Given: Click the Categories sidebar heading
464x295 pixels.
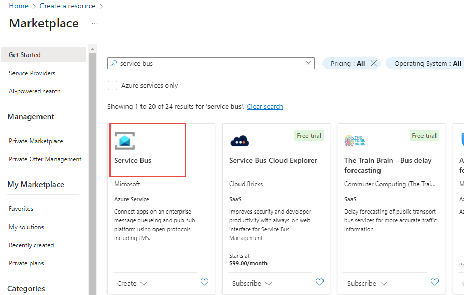Looking at the screenshot, I should coord(26,288).
